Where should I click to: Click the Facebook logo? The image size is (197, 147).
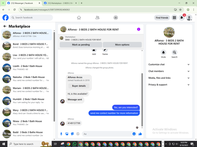6,18
